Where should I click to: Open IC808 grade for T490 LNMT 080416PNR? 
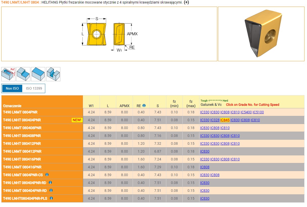coord(205,167)
